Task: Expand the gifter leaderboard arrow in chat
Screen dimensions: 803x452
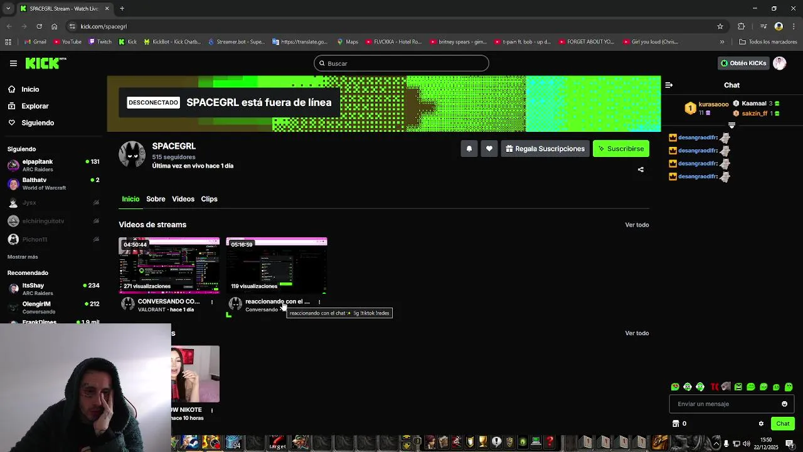Action: tap(731, 126)
